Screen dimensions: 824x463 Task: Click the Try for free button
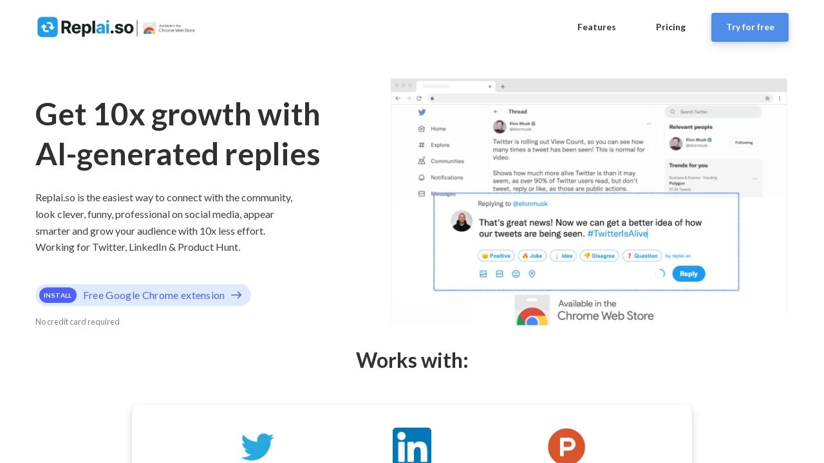coord(750,27)
